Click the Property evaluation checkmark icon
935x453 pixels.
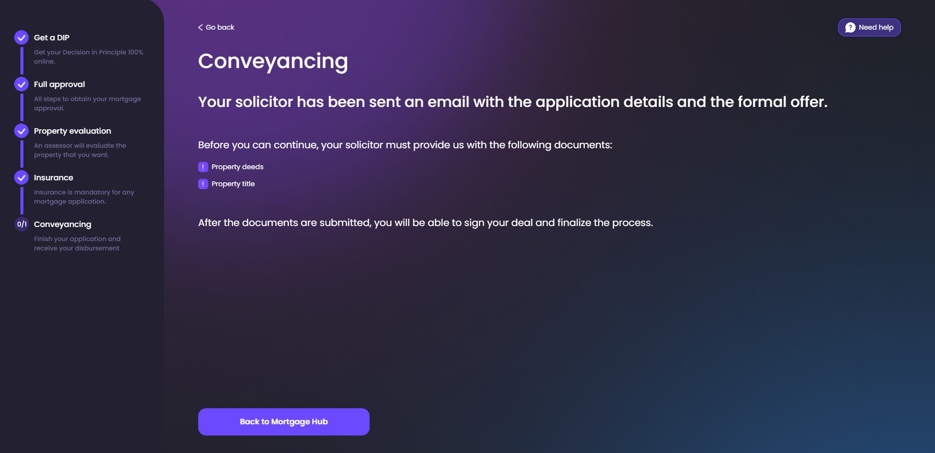click(21, 131)
